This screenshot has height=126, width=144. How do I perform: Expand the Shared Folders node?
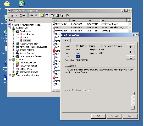14,50
